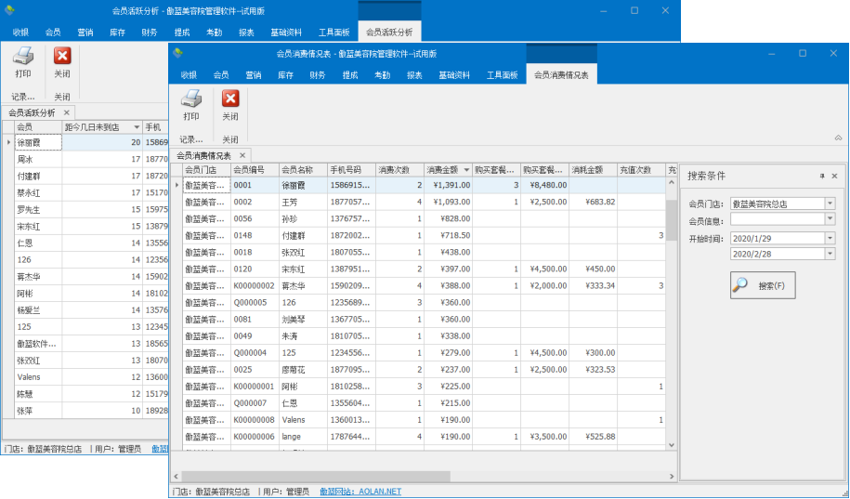The image size is (850, 499).
Task: Click 会员名称 column header
Action: click(x=303, y=170)
